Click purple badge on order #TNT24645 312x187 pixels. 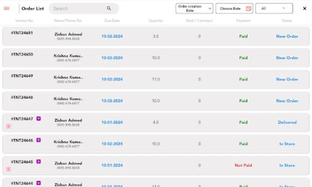[x=39, y=162]
